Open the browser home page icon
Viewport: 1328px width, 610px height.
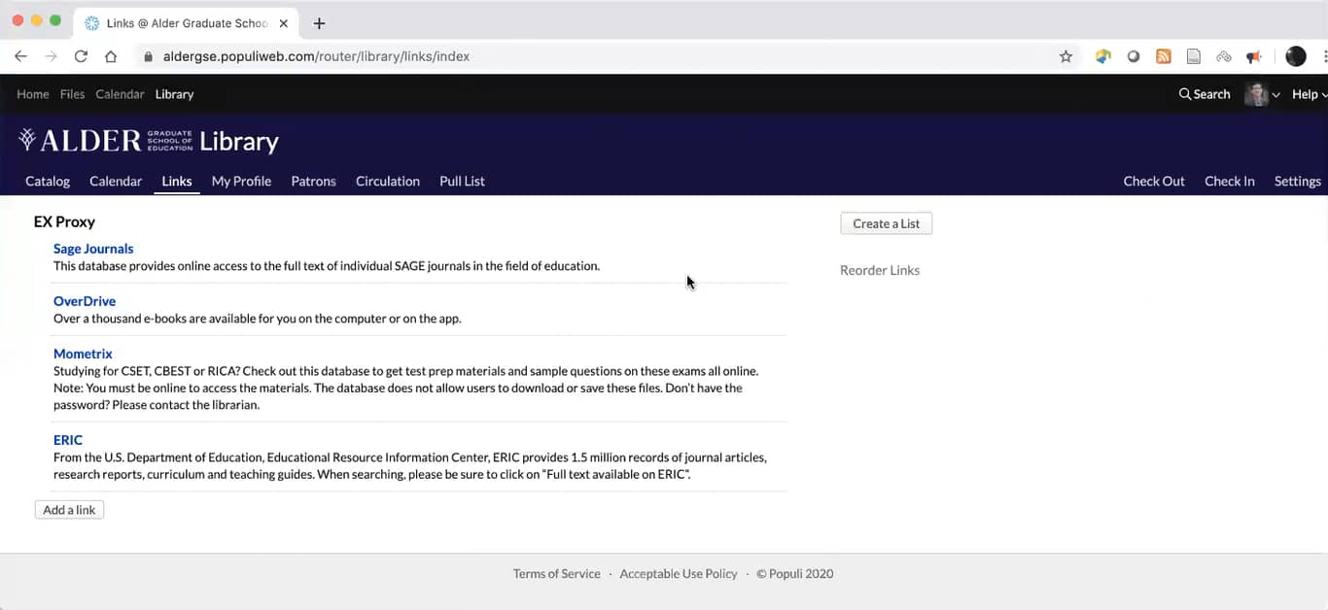click(x=111, y=56)
